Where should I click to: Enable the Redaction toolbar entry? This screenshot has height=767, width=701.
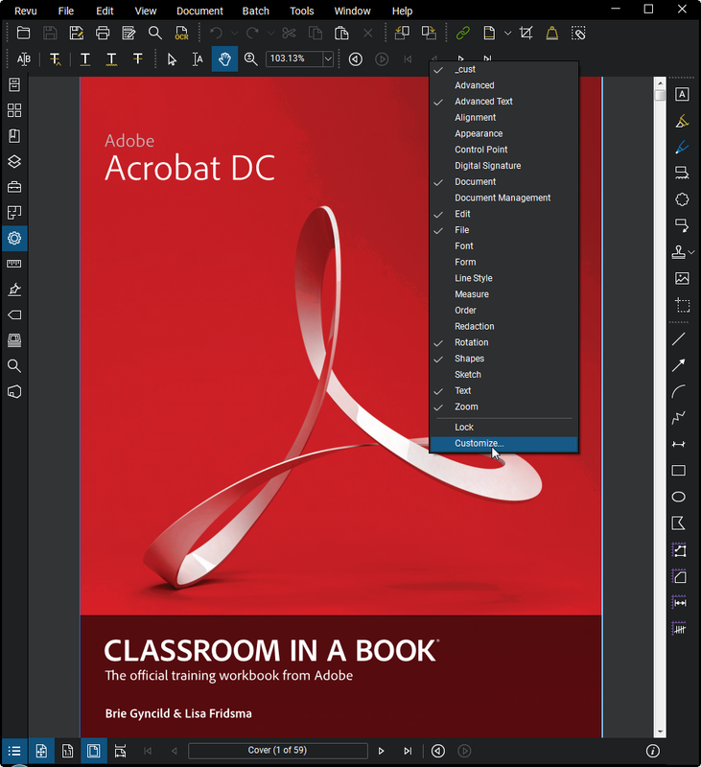click(503, 326)
